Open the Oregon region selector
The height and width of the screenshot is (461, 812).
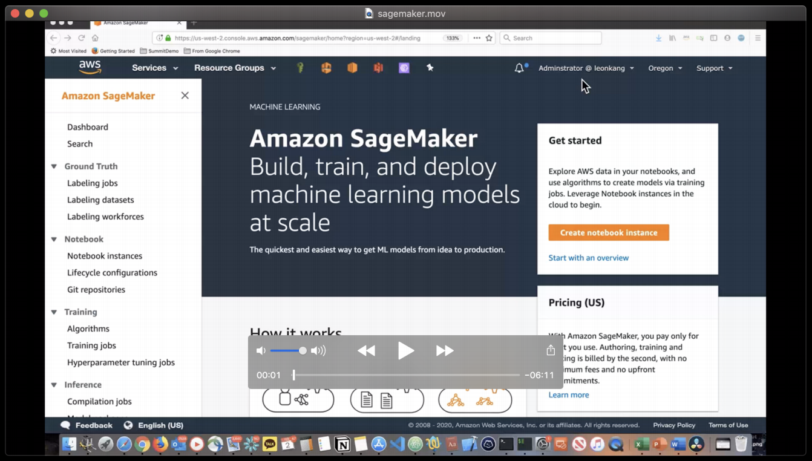point(665,68)
